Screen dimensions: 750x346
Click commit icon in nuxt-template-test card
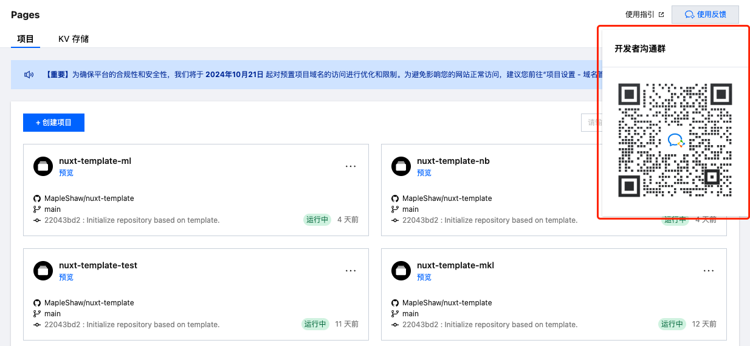(37, 325)
